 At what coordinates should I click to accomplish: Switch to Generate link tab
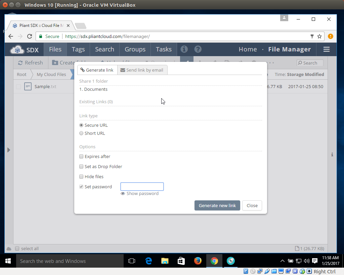pos(97,70)
